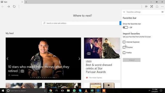Open File Explorer from the taskbar
165x93 pixels.
click(x=68, y=91)
